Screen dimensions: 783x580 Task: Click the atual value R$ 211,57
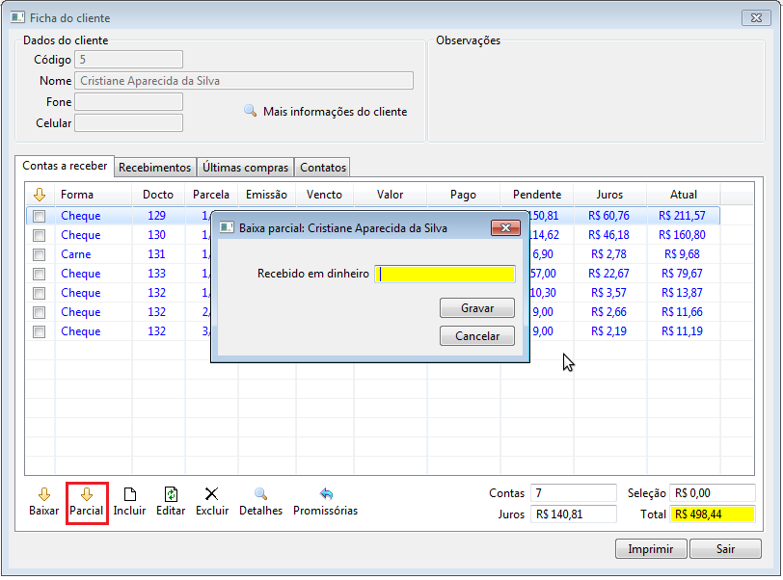(682, 216)
